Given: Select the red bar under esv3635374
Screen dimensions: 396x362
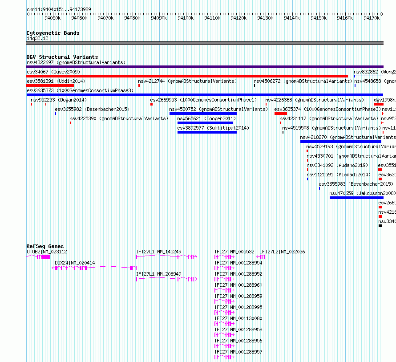Looking at the screenshot, I should point(281,114).
